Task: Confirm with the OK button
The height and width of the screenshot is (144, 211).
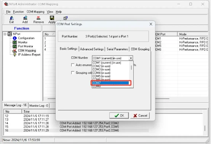Action: point(119,115)
